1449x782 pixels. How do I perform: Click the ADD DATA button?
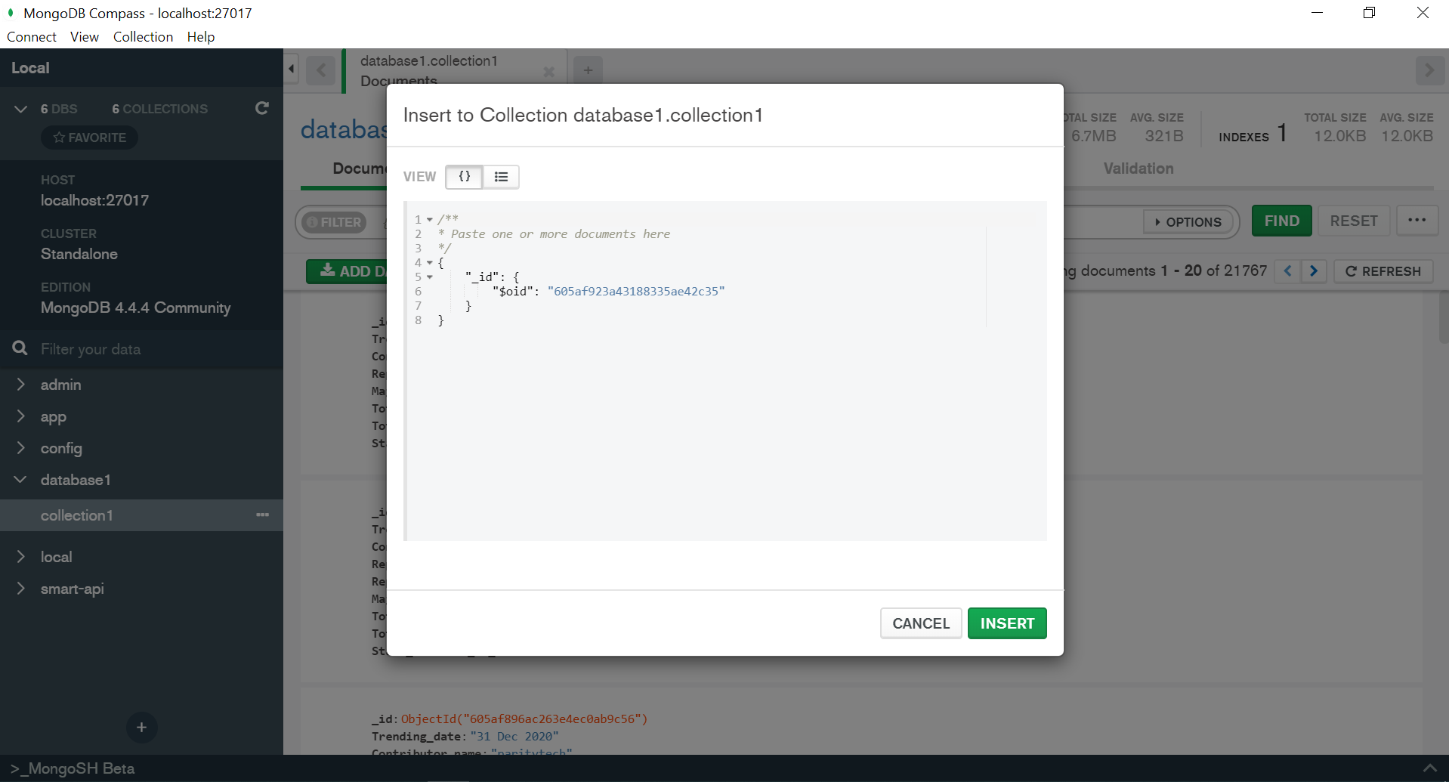pos(348,271)
